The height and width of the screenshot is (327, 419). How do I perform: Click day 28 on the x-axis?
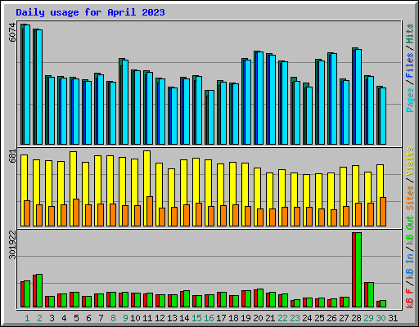356,318
